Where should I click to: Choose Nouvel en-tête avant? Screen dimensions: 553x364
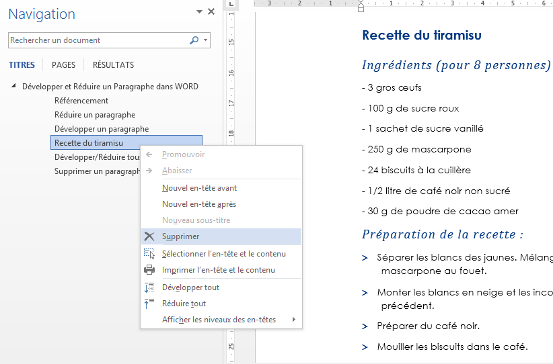(199, 188)
